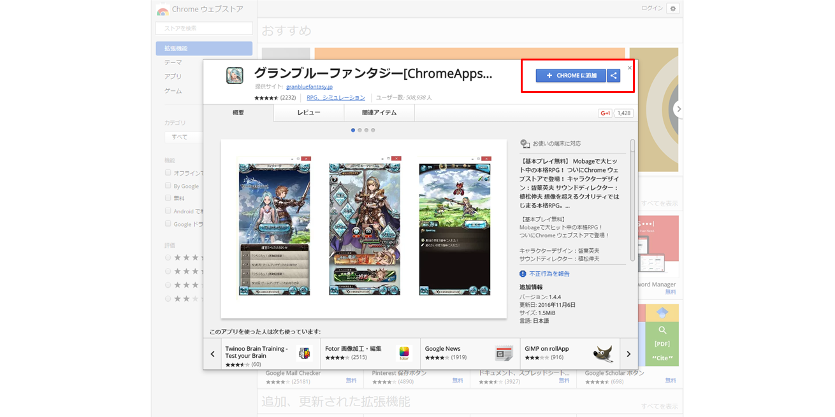The height and width of the screenshot is (417, 835).
Task: Enable the Google ドラ… checkbox
Action: (x=168, y=223)
